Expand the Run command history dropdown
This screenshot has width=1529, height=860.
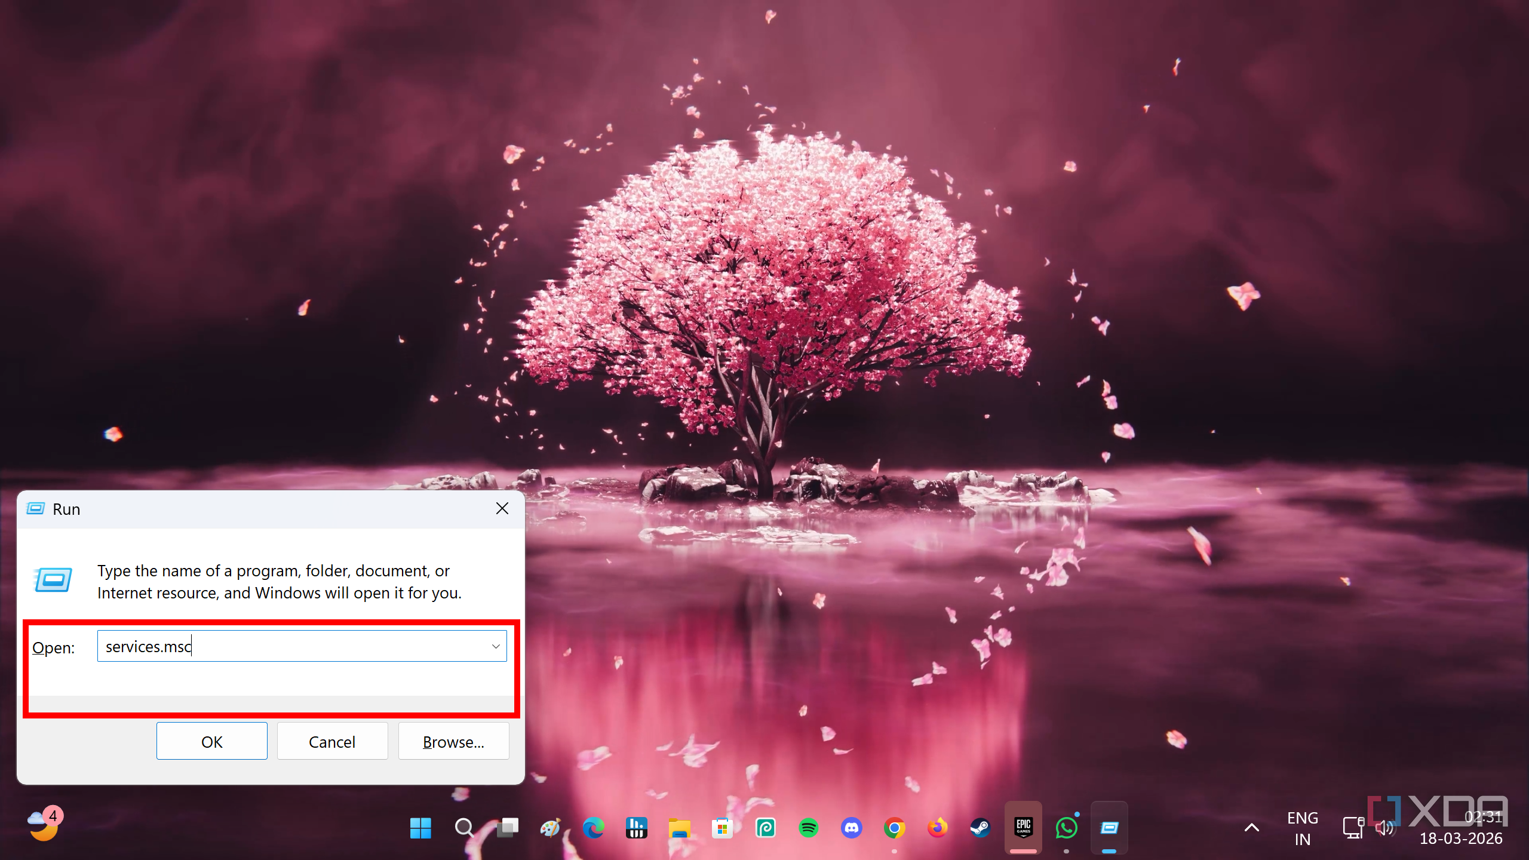[x=496, y=646]
